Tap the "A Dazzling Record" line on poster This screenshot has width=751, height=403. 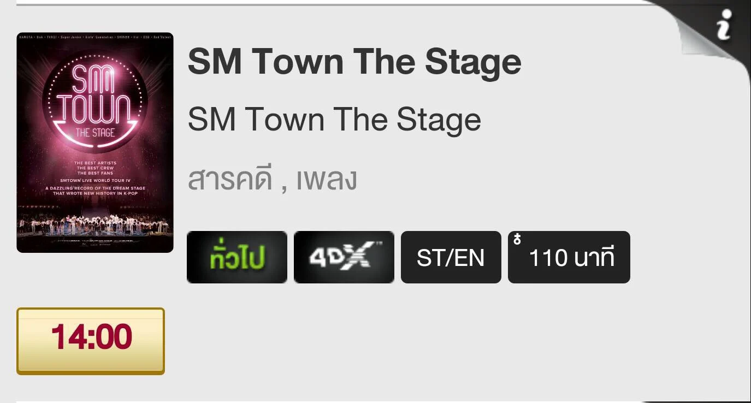click(94, 188)
